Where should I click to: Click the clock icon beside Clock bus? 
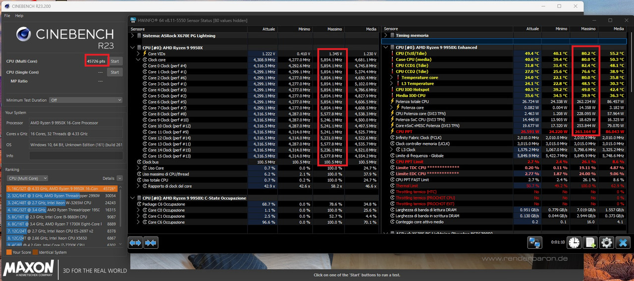point(139,162)
